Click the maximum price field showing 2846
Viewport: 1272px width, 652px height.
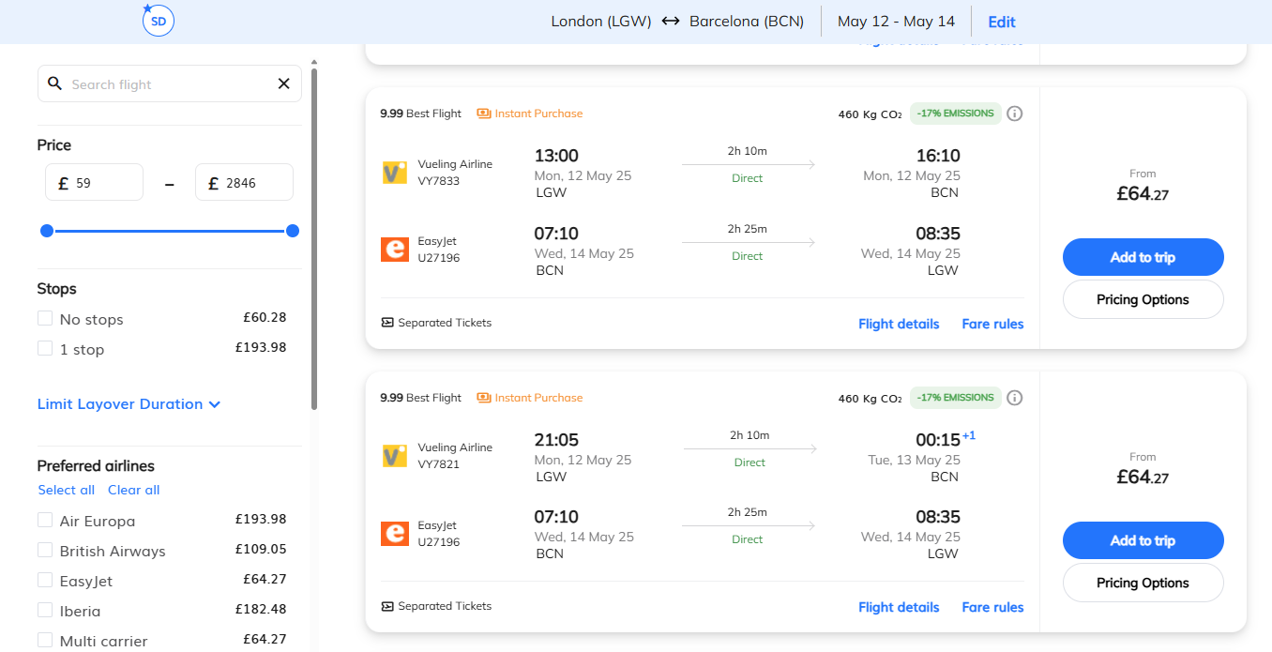tap(244, 182)
